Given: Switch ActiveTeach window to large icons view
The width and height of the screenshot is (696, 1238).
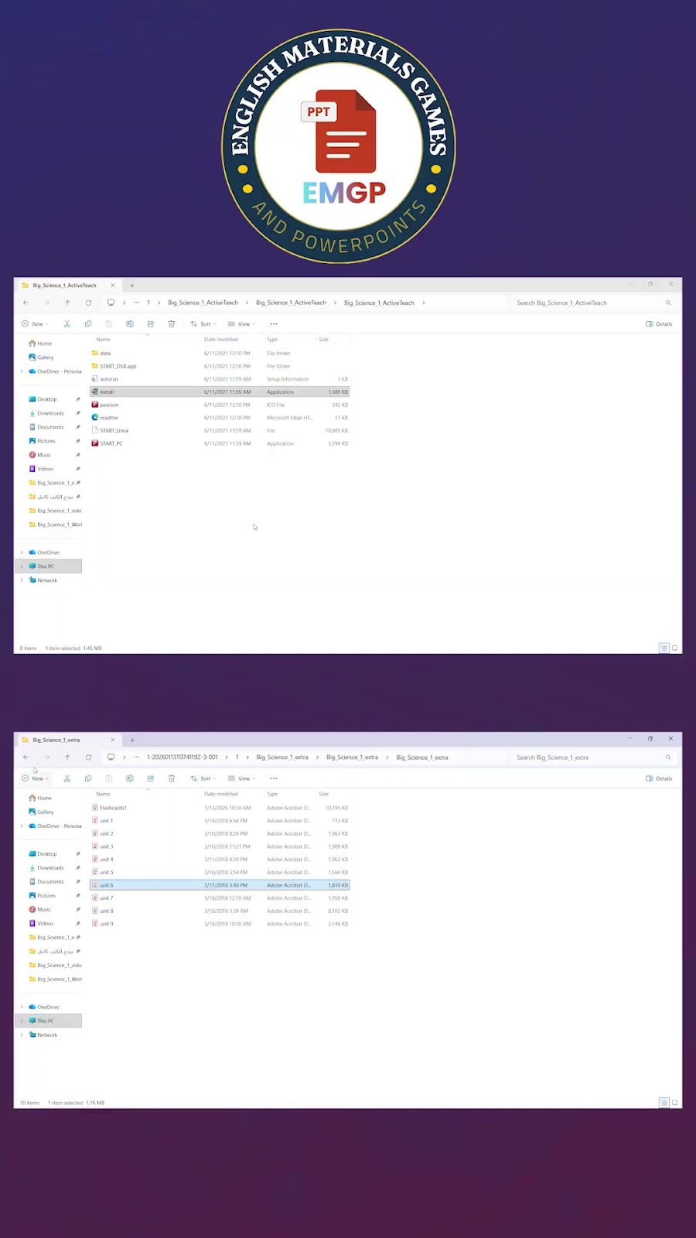Looking at the screenshot, I should pos(675,648).
